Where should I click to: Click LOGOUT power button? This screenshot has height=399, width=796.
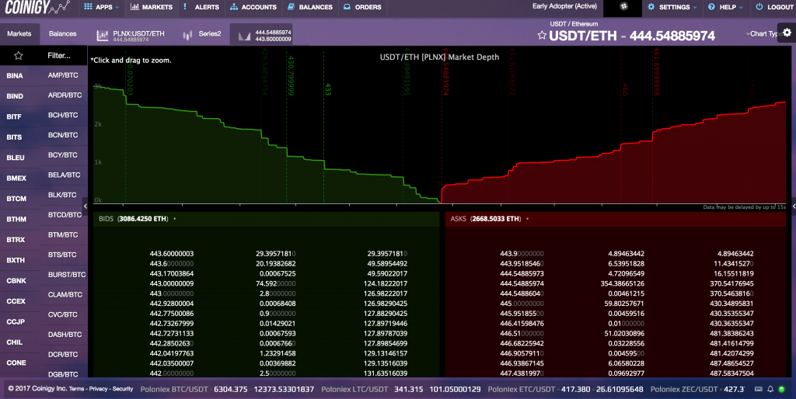[774, 7]
